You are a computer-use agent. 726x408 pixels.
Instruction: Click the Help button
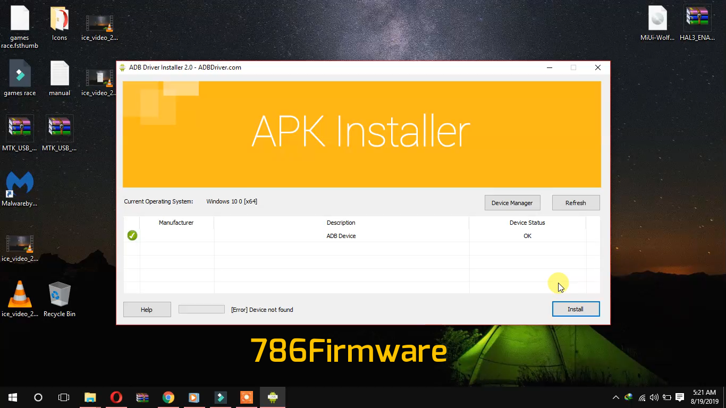[147, 309]
